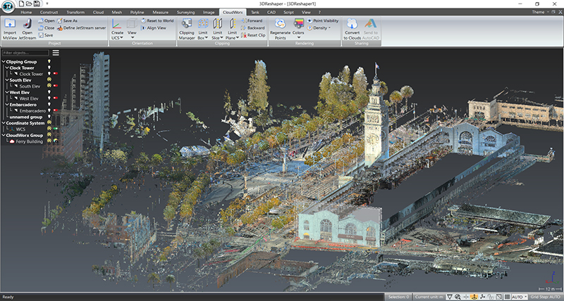Click the Align View button

point(153,27)
